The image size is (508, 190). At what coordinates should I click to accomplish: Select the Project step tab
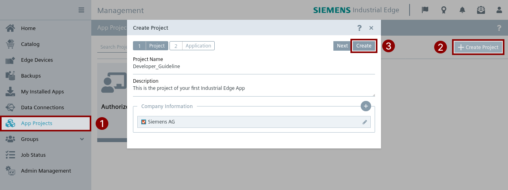coord(151,46)
